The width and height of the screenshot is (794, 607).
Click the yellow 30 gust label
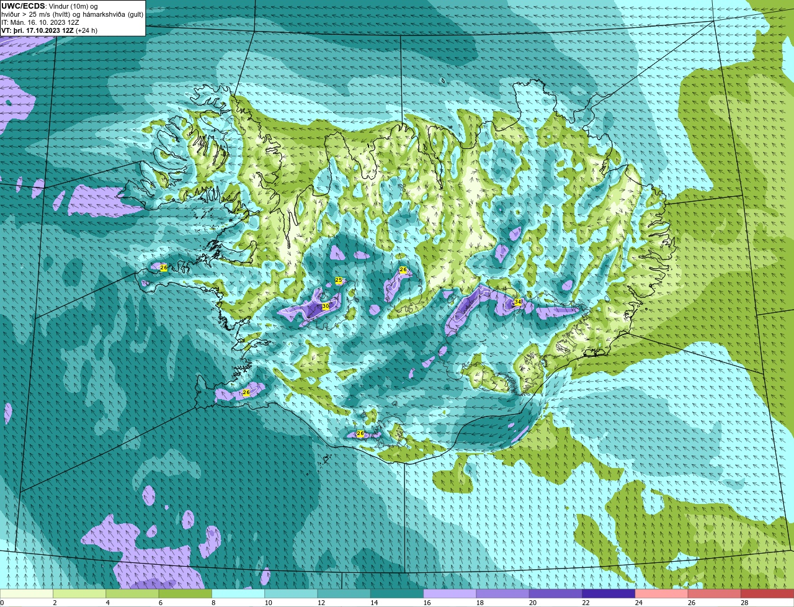[326, 307]
